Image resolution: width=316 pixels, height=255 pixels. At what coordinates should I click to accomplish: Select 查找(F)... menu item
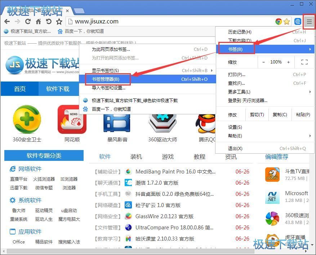[265, 83]
